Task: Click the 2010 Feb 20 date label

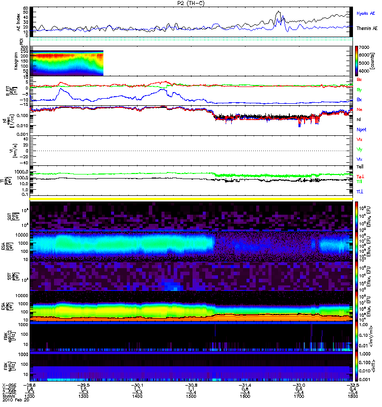Action: [16, 400]
